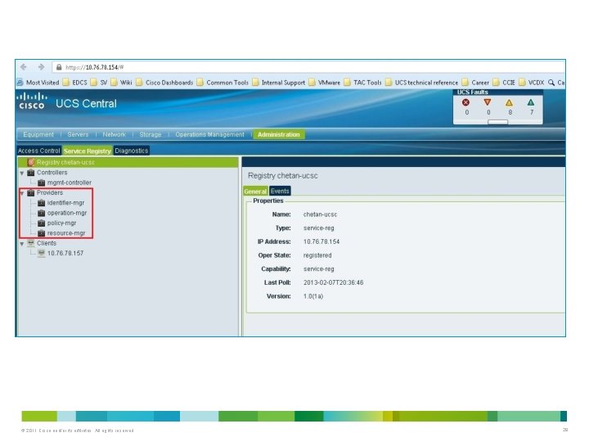Click the critical faults red icon
This screenshot has width=589, height=442.
[465, 102]
